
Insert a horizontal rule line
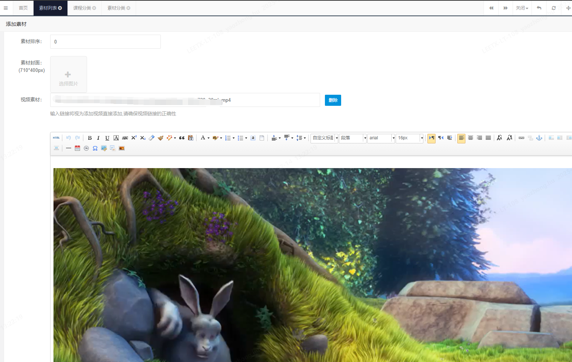tap(69, 148)
